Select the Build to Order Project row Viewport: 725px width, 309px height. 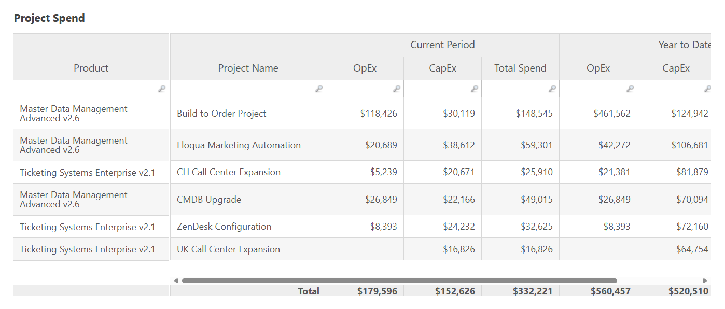(x=221, y=114)
